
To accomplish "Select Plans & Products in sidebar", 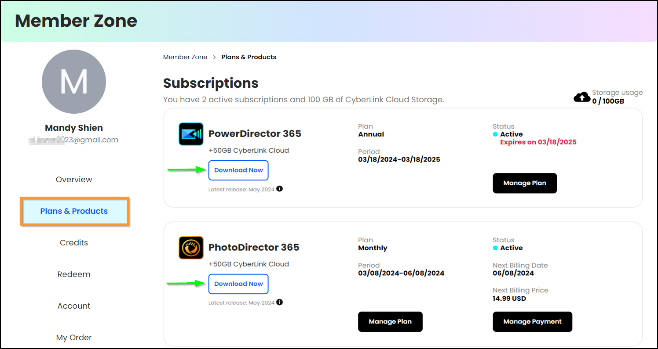I will 74,211.
